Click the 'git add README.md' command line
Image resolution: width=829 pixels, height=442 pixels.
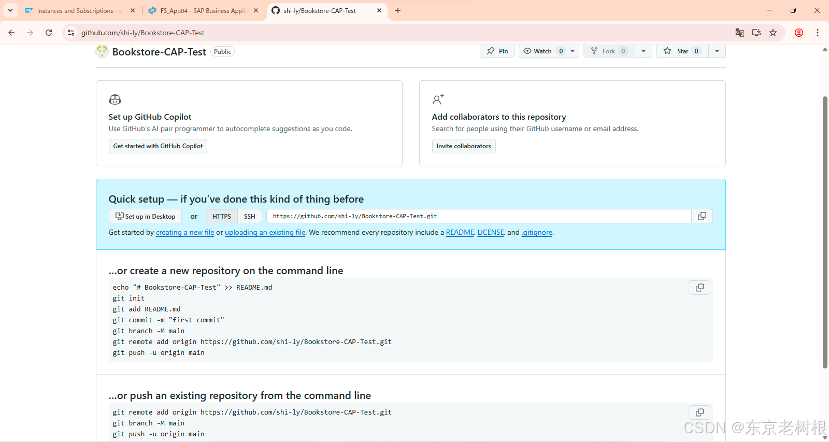[x=147, y=309]
